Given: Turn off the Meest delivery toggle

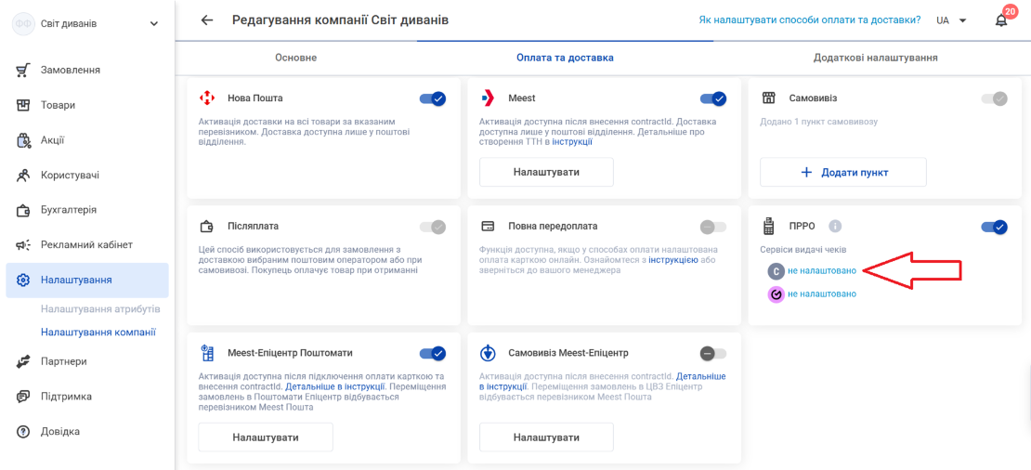Looking at the screenshot, I should pyautogui.click(x=713, y=98).
